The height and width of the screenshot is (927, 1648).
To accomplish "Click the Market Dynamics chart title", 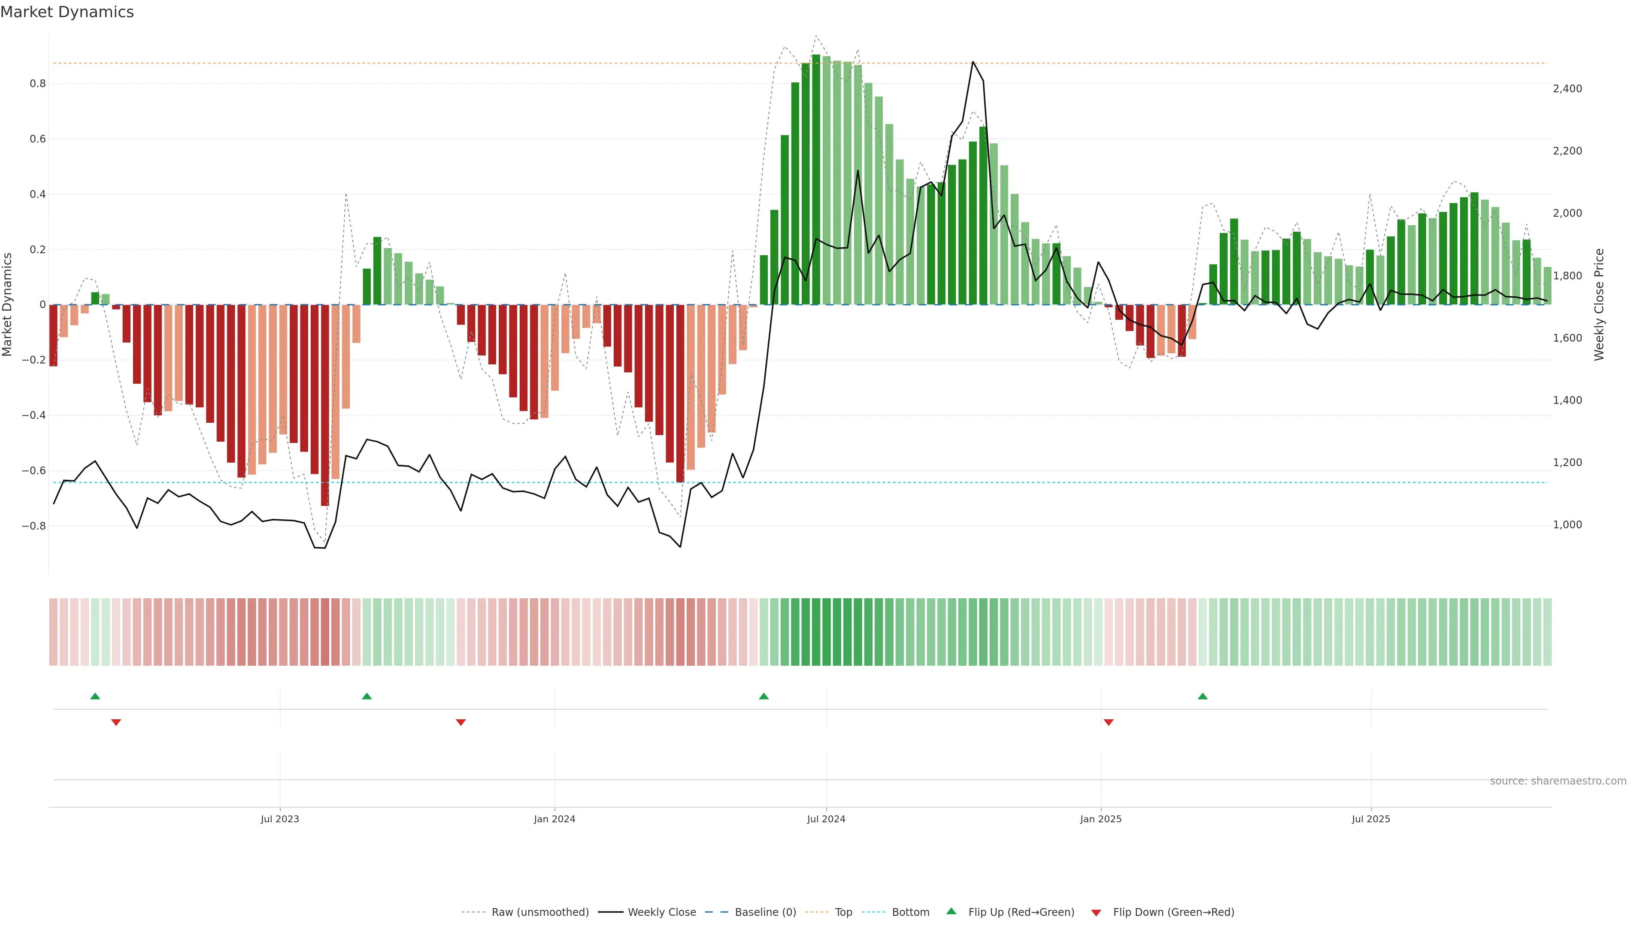I will coord(67,12).
